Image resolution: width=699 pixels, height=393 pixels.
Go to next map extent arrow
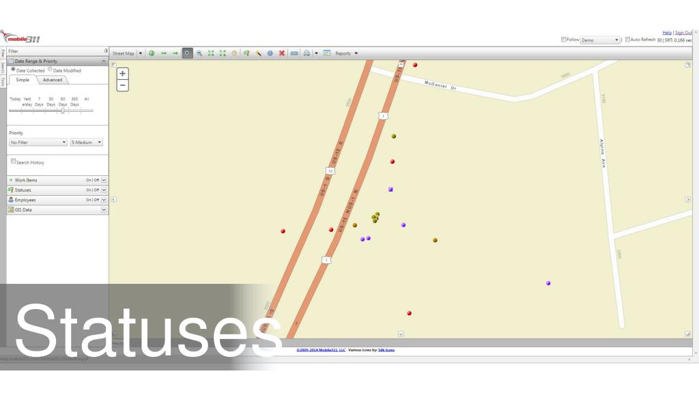175,53
